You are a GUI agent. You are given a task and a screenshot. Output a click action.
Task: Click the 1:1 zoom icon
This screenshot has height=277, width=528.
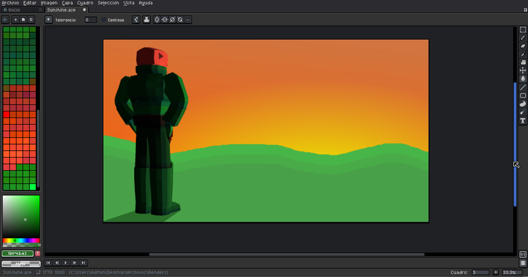pyautogui.click(x=523, y=255)
